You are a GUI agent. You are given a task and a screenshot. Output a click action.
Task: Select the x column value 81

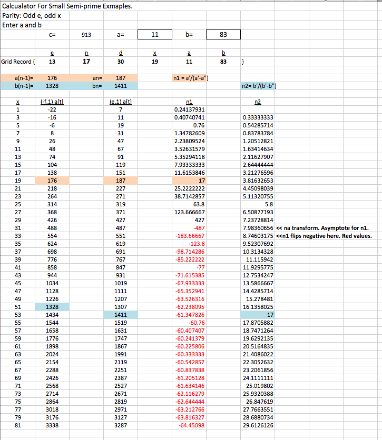coord(18,425)
